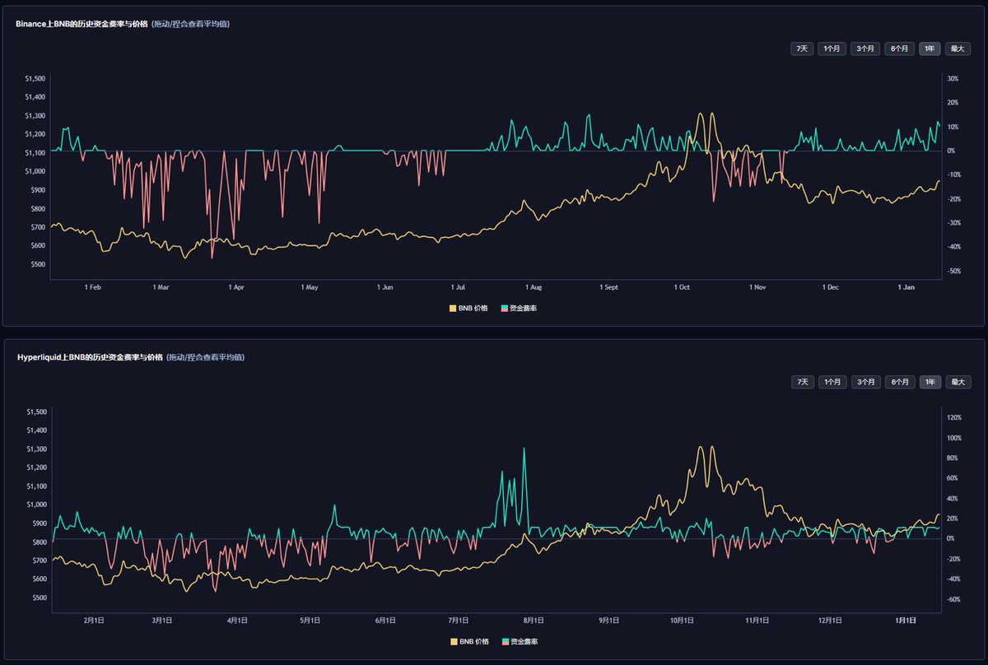Screen dimensions: 988x665
Task: Click the October BNB price peak in Binance chart
Action: (701, 114)
